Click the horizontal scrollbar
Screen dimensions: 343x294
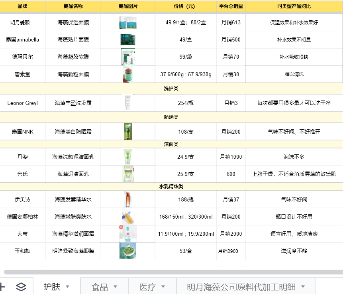(x=173, y=272)
